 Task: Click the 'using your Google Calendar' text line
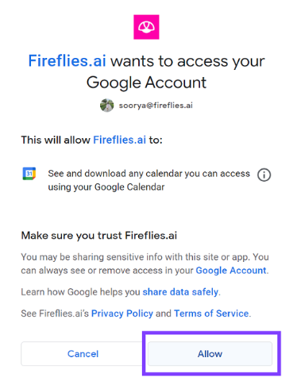[x=106, y=187]
